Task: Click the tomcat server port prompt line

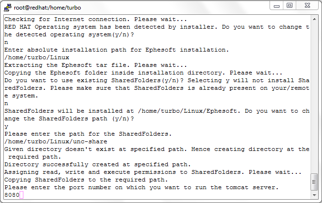Action: click(142, 187)
